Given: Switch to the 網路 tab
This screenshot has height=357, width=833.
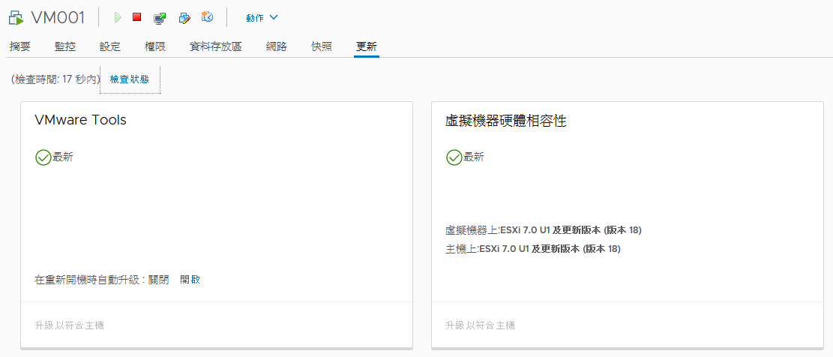Looking at the screenshot, I should (276, 46).
